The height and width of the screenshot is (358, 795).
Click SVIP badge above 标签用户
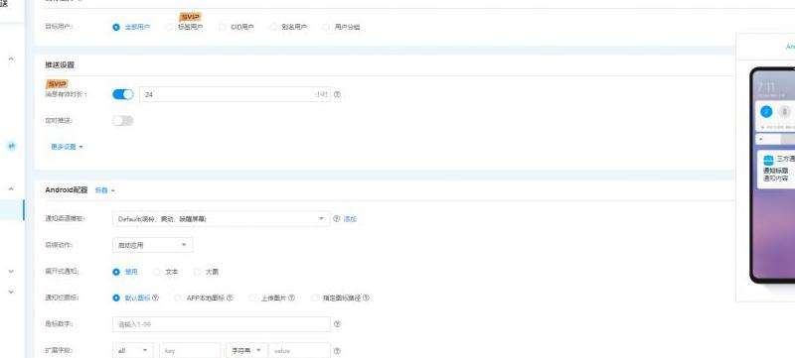click(x=190, y=17)
